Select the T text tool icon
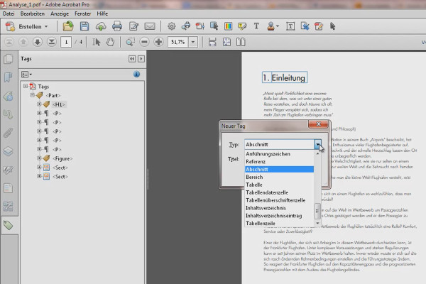The image size is (426, 284). point(256,26)
